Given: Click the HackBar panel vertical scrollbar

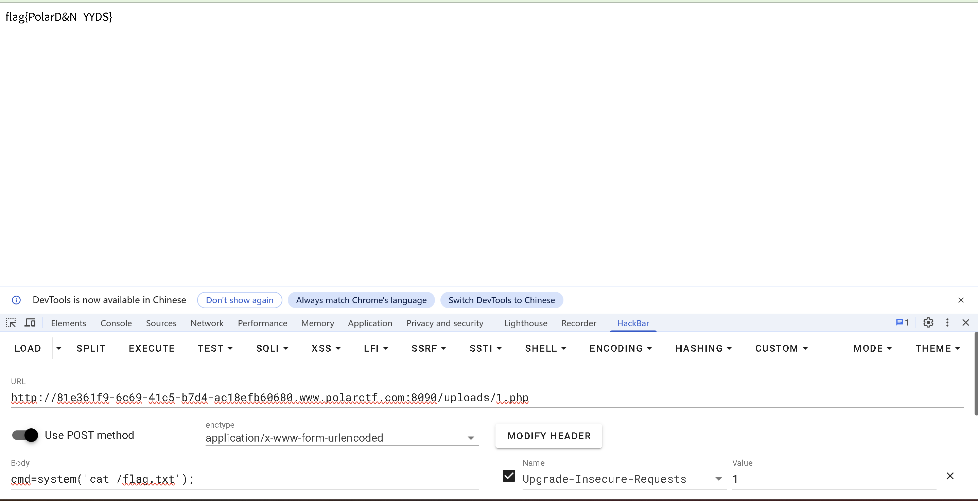Looking at the screenshot, I should coord(975,374).
